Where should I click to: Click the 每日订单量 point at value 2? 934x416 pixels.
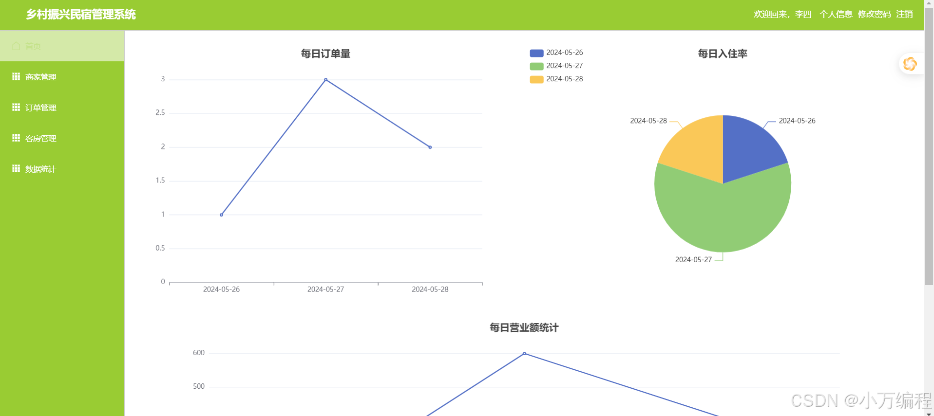(430, 147)
